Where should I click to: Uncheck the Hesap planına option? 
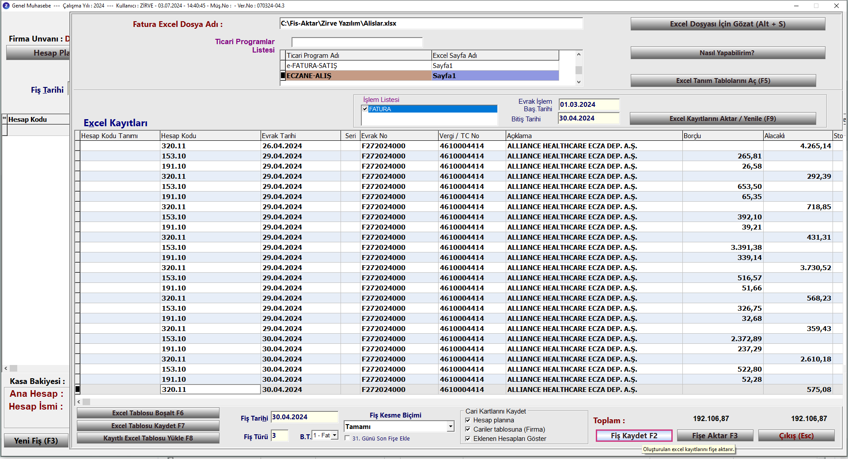click(x=468, y=420)
